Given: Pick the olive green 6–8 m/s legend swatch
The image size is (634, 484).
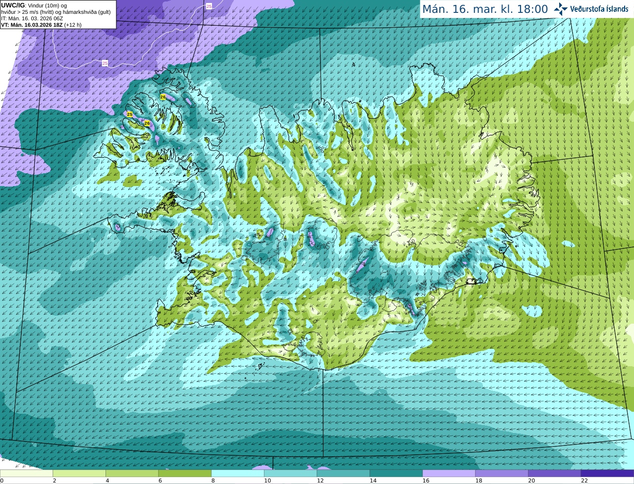Looking at the screenshot, I should coord(185,473).
